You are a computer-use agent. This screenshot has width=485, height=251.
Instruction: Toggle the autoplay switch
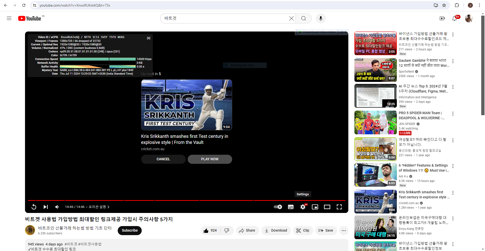[x=278, y=207]
